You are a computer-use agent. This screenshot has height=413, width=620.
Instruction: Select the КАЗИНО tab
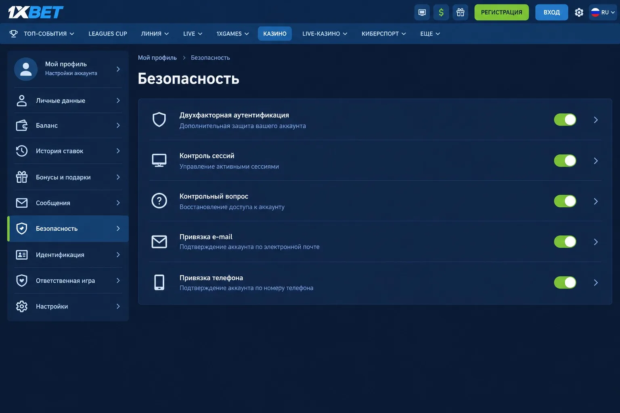tap(275, 34)
